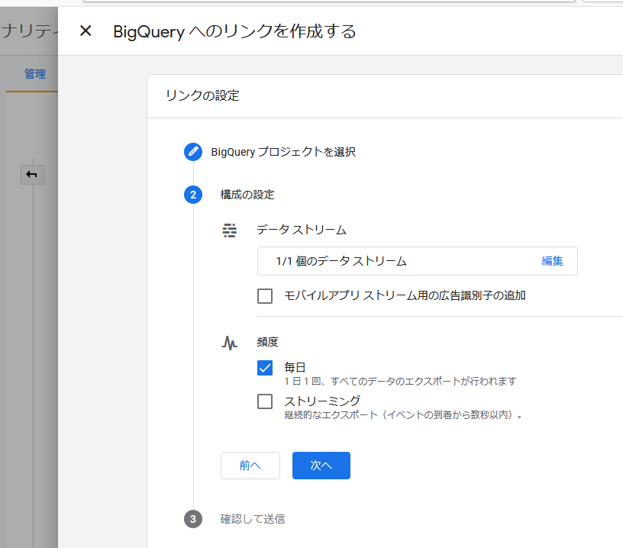Image resolution: width=623 pixels, height=548 pixels.
Task: Click the 構成の設定 step heading
Action: [247, 195]
